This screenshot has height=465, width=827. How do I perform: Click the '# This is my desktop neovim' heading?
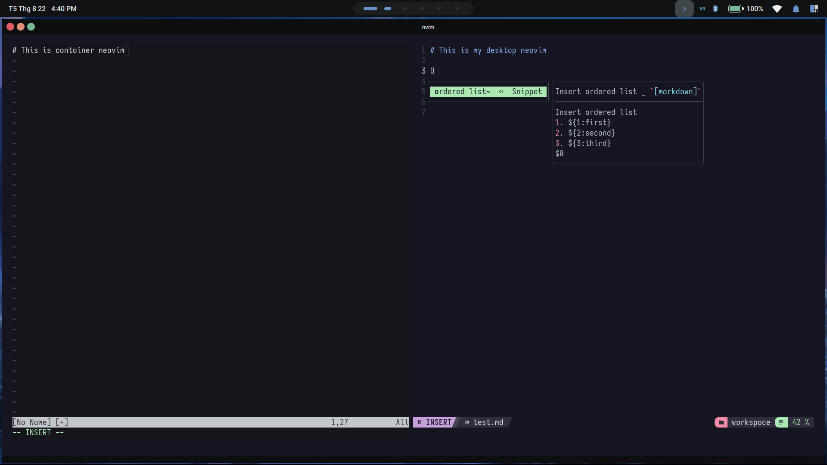(x=488, y=50)
